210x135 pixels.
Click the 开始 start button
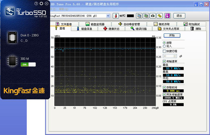[172, 36]
